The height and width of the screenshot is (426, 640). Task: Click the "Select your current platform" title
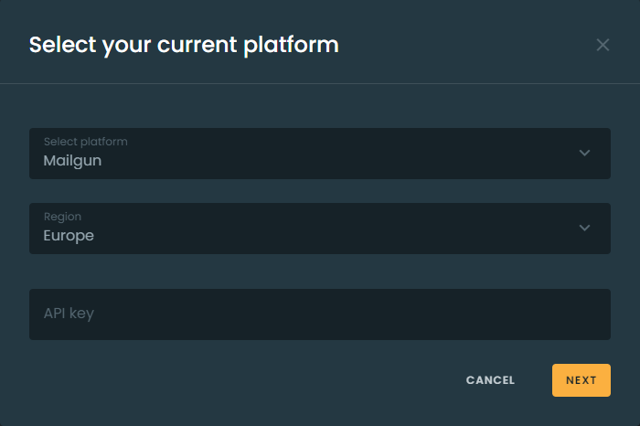click(184, 44)
